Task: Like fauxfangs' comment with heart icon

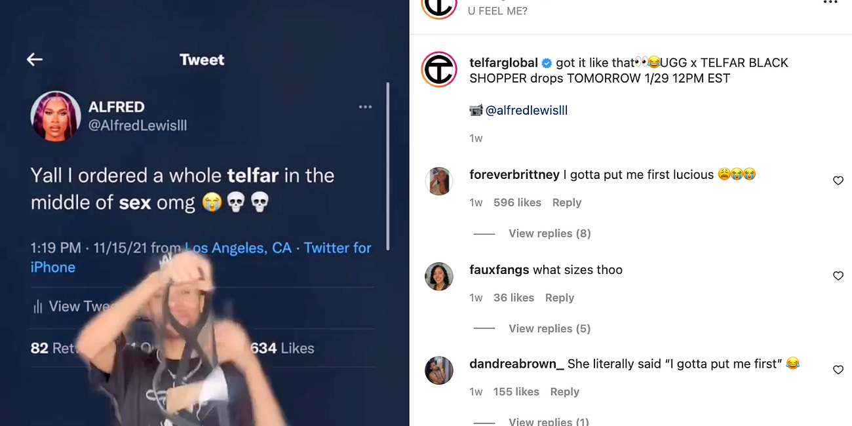Action: [838, 275]
